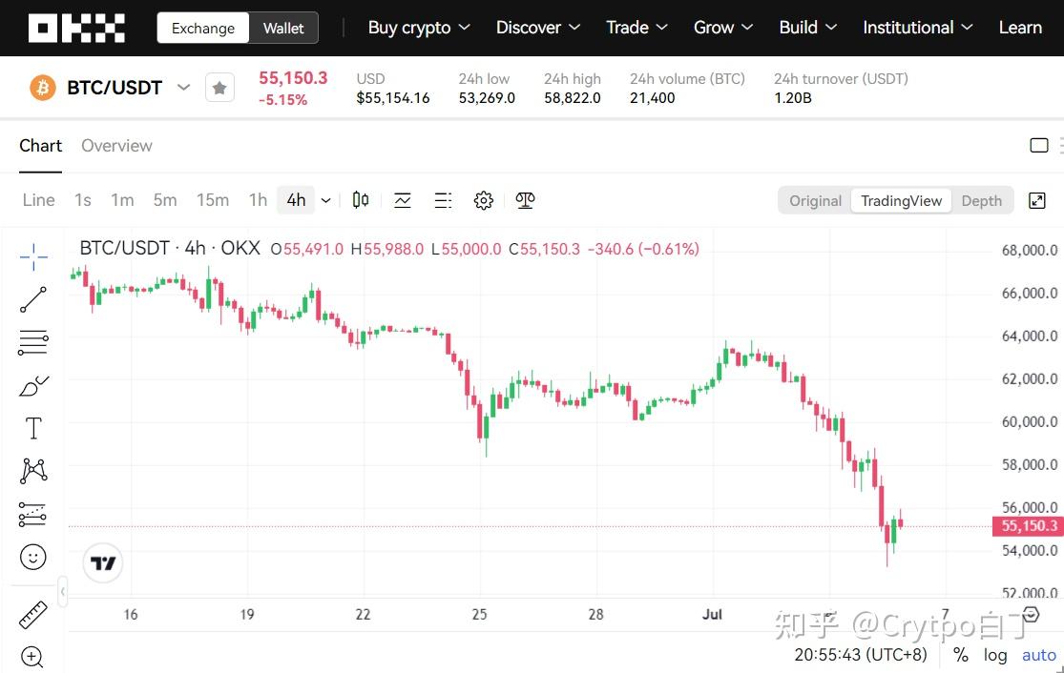The image size is (1064, 673).
Task: Expand more timeframe options beside 4h
Action: tap(326, 200)
